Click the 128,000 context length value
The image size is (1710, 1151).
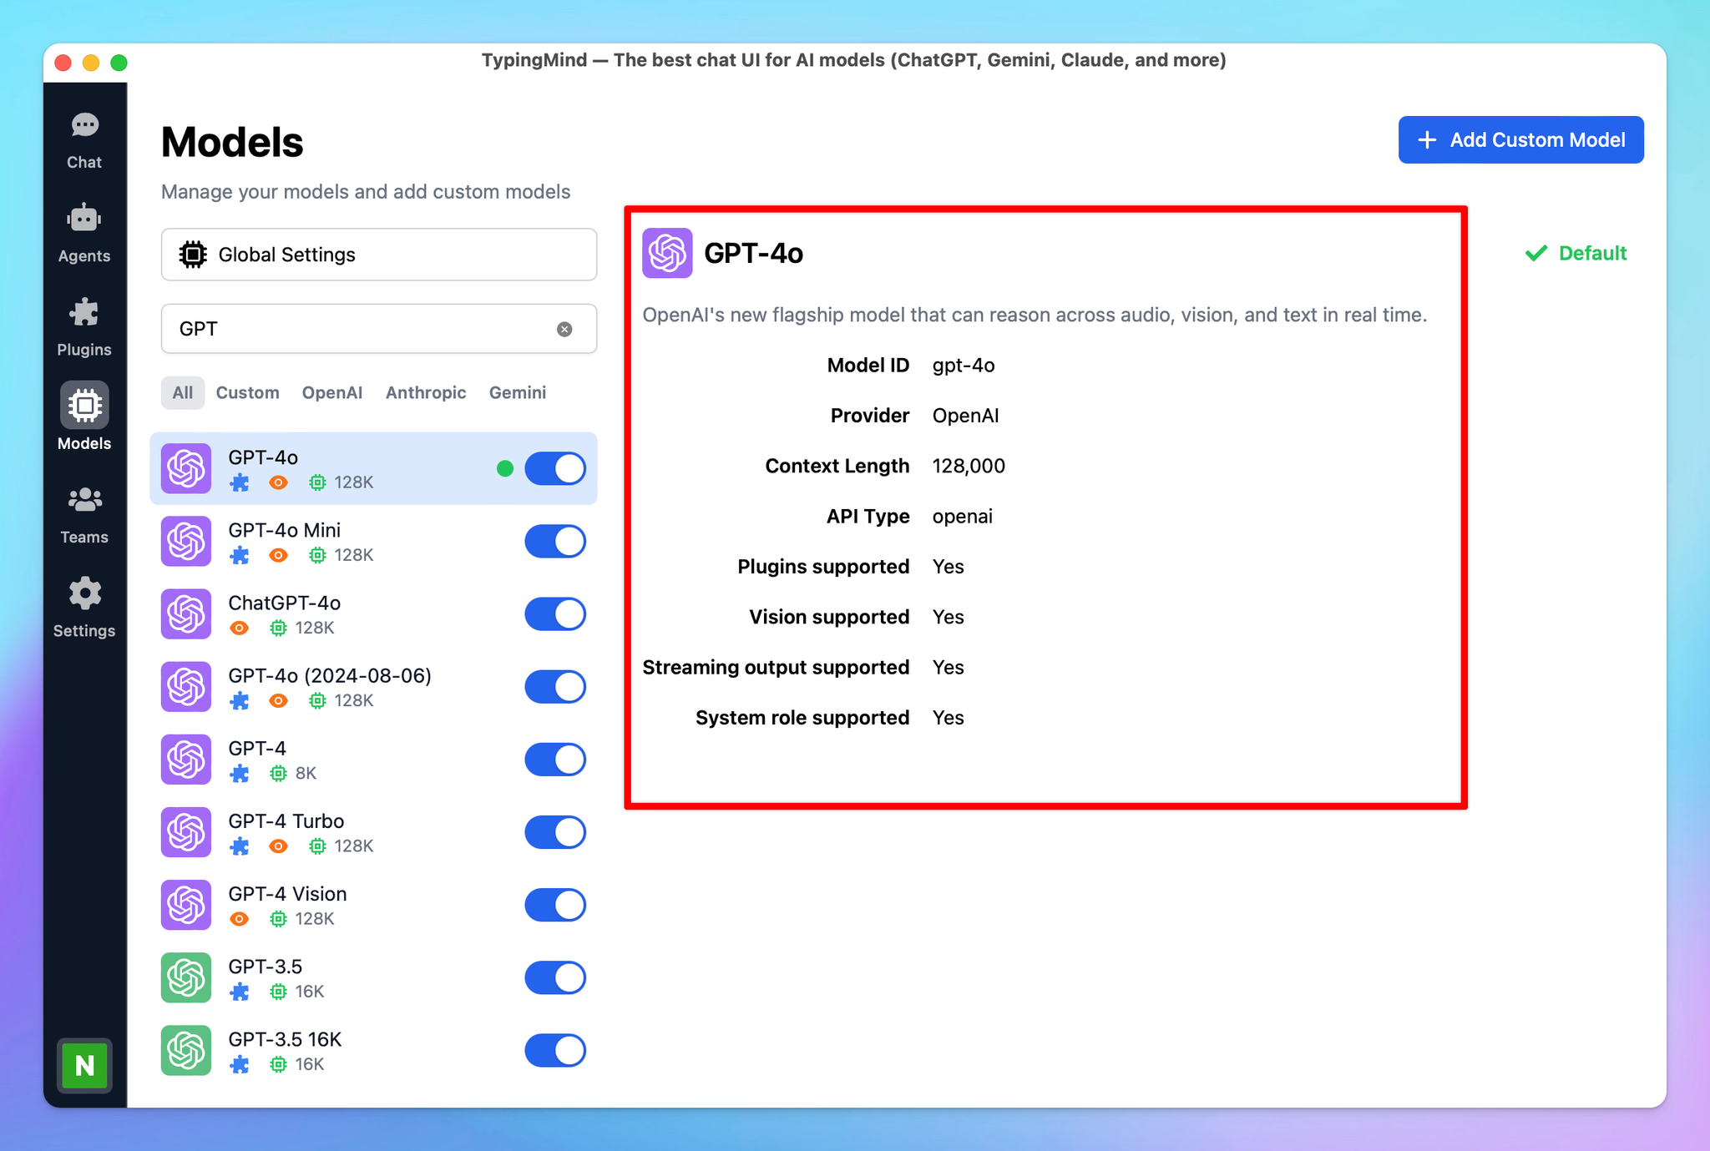[969, 466]
